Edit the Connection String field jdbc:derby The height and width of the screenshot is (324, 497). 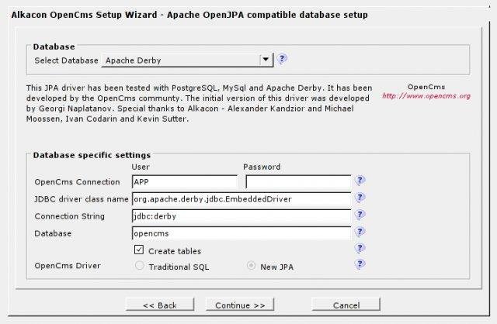coord(242,216)
